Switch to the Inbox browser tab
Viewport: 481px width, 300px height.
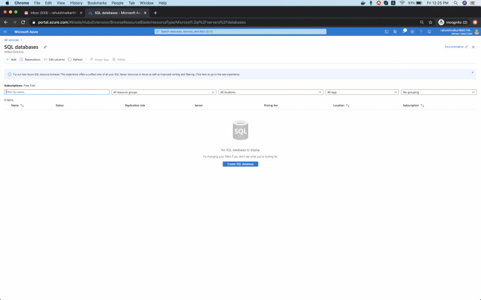(51, 13)
